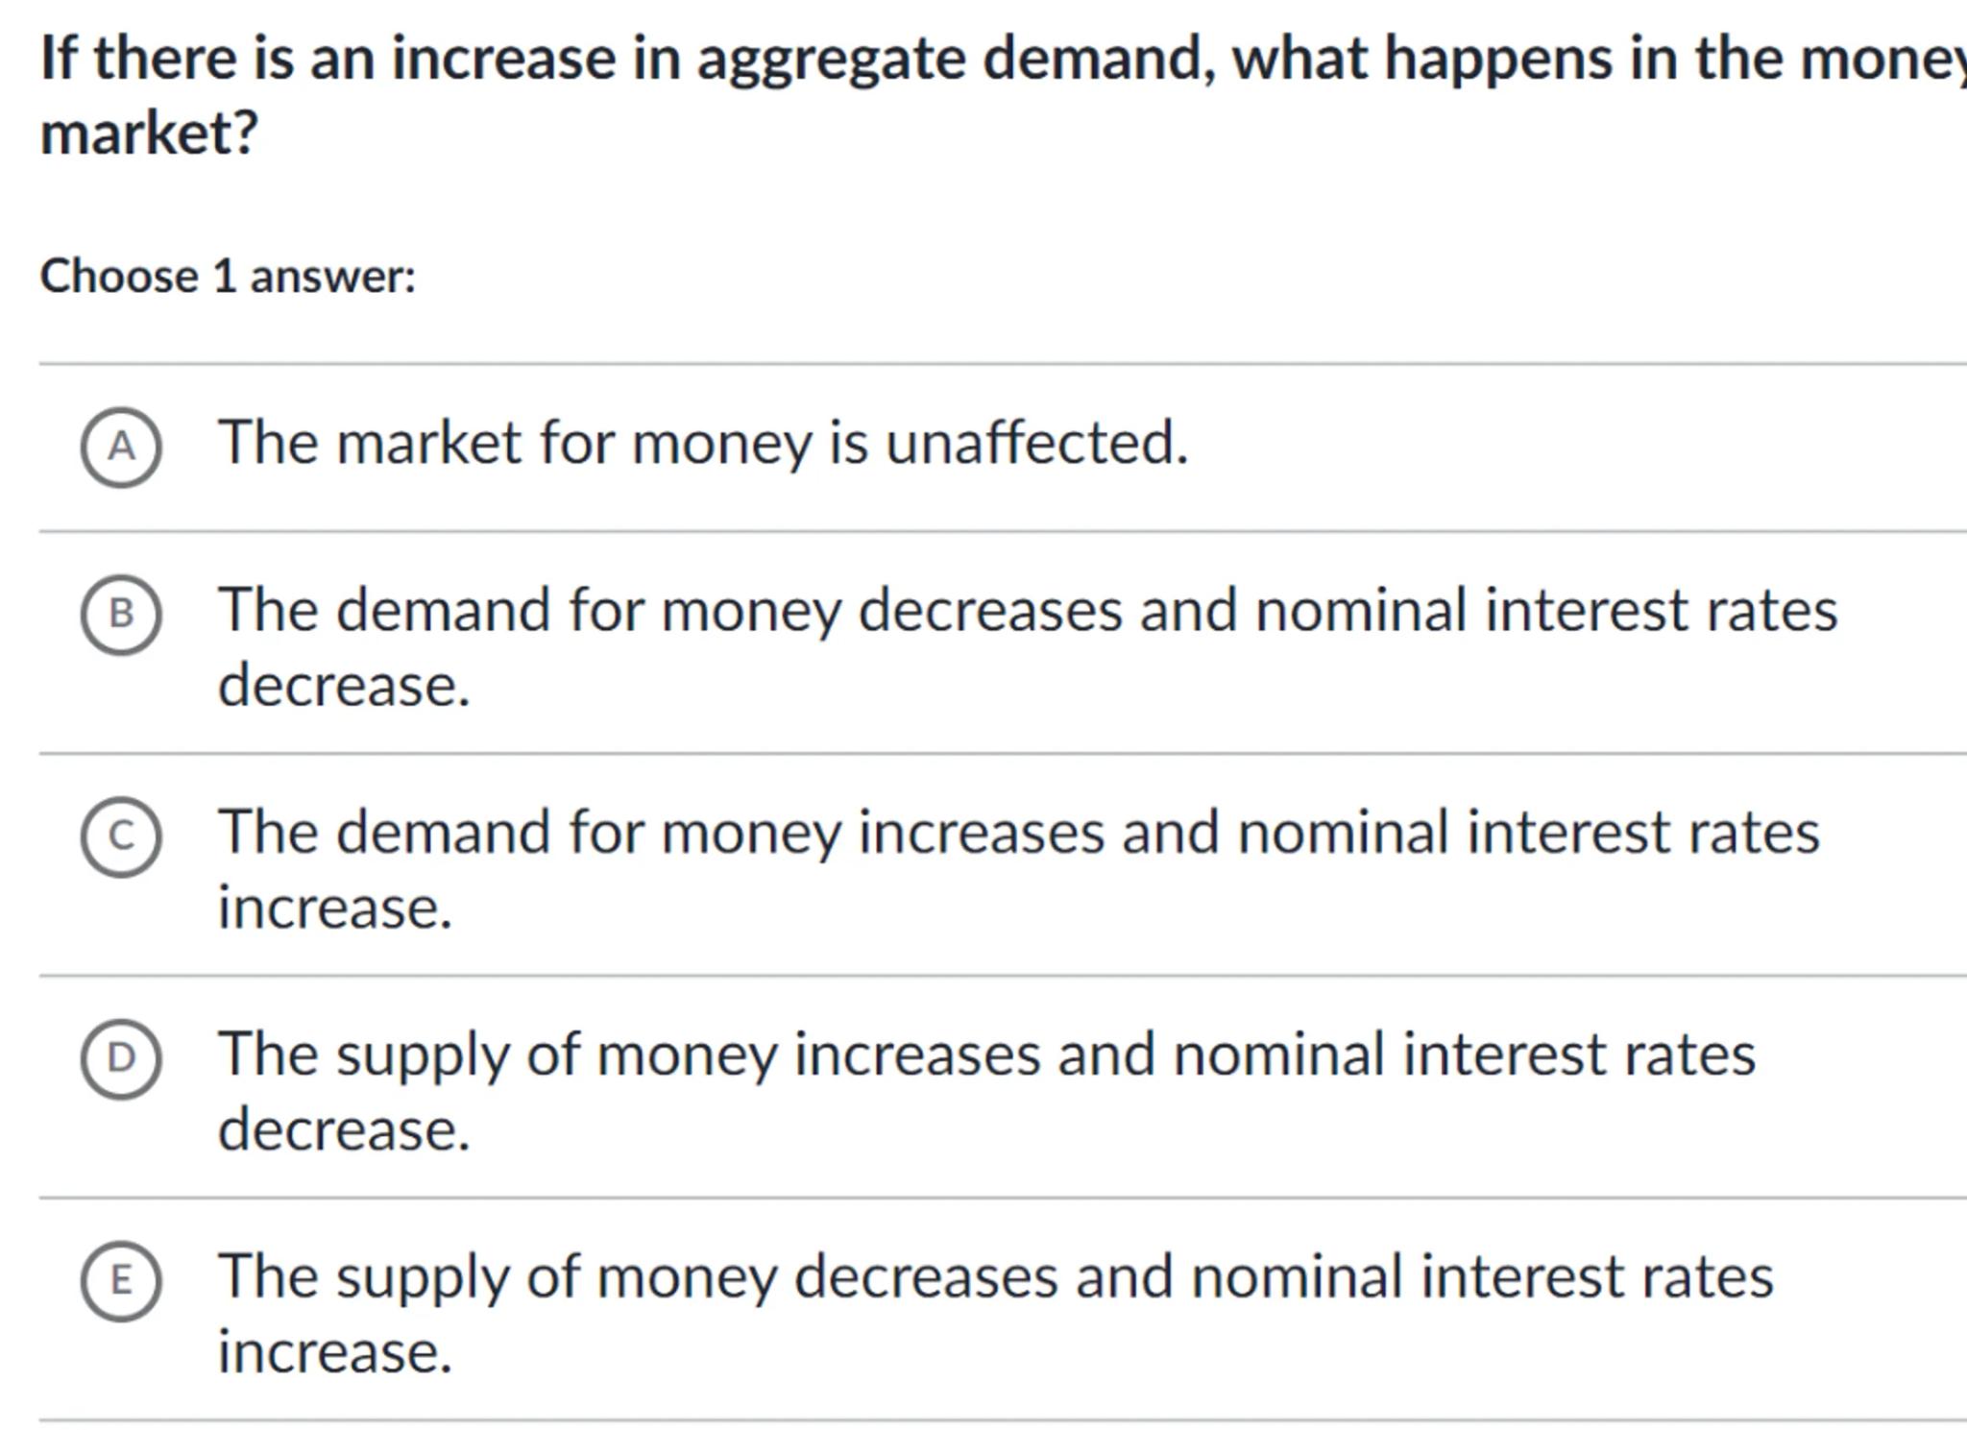The height and width of the screenshot is (1430, 1967).
Task: Click 'nominal interest rates' in option C
Action: (x=1527, y=833)
